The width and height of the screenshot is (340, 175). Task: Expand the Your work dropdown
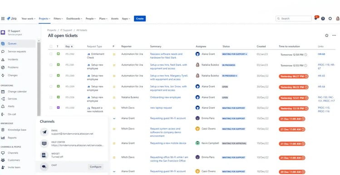pos(29,19)
